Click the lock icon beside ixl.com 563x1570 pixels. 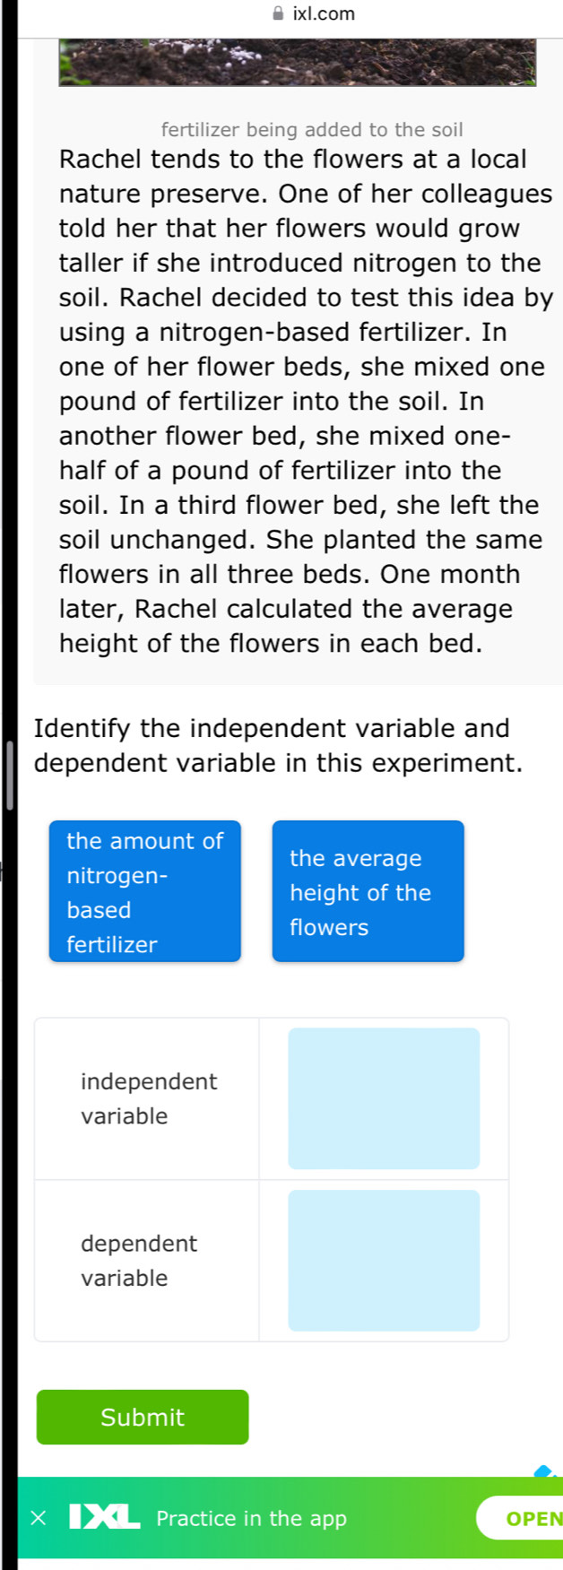coord(278,13)
